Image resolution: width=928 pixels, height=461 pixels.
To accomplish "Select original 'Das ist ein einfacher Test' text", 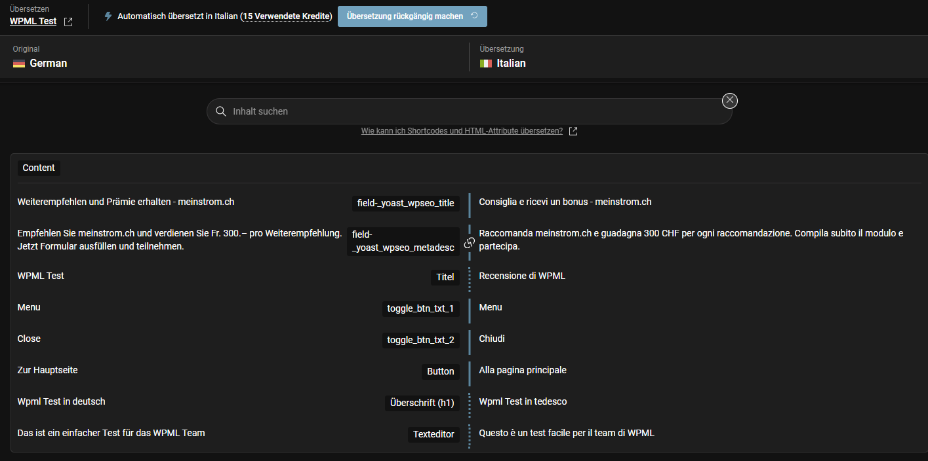I will [111, 433].
